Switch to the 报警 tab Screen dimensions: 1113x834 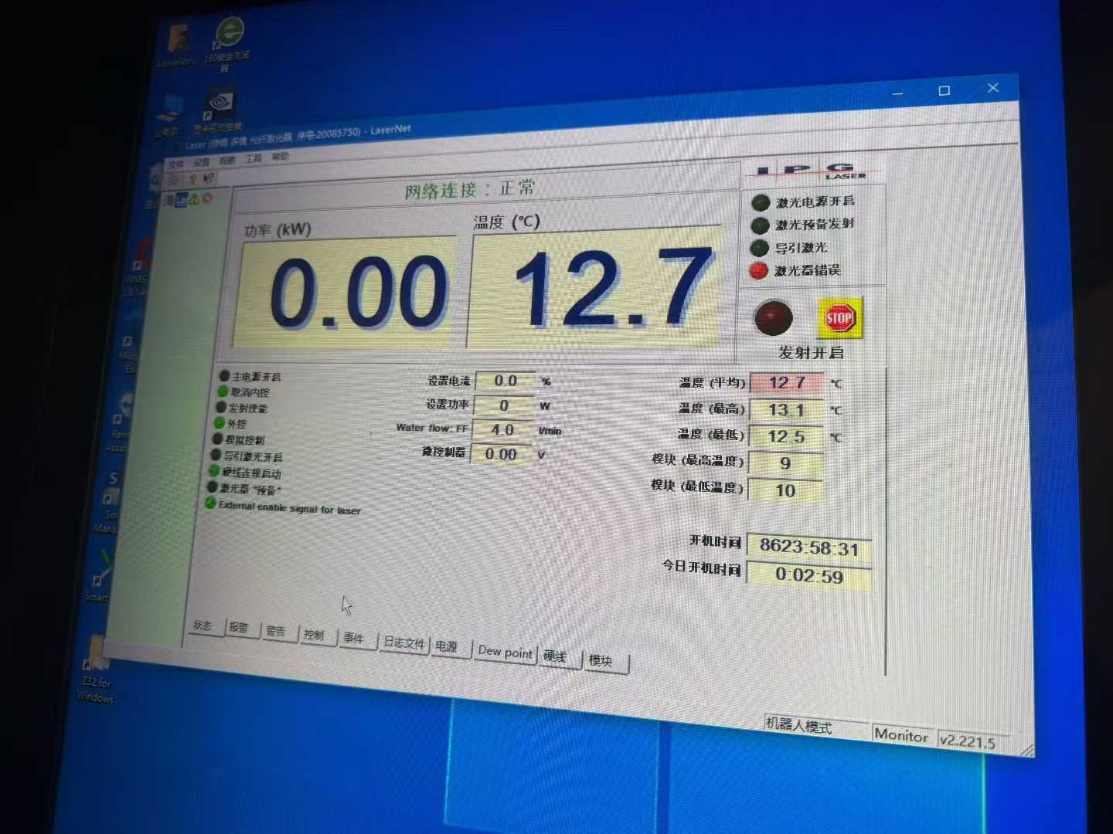[x=240, y=629]
